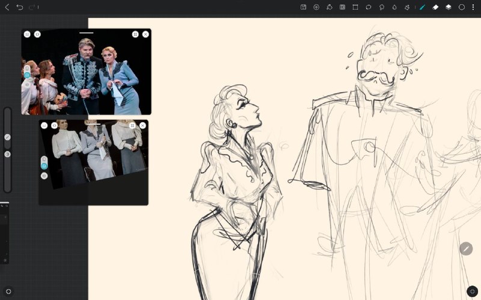
Task: Select the eraser tool
Action: [435, 7]
